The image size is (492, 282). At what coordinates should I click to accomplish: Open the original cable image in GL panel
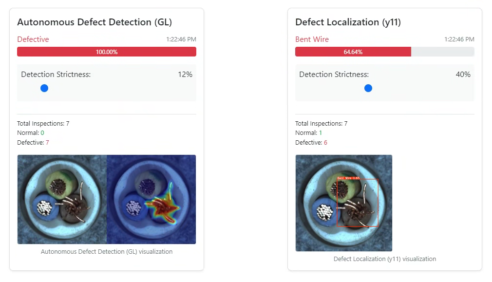(x=62, y=199)
